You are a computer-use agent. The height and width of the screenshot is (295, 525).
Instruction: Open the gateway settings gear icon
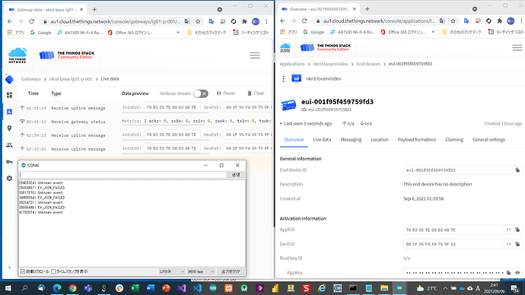(x=9, y=178)
